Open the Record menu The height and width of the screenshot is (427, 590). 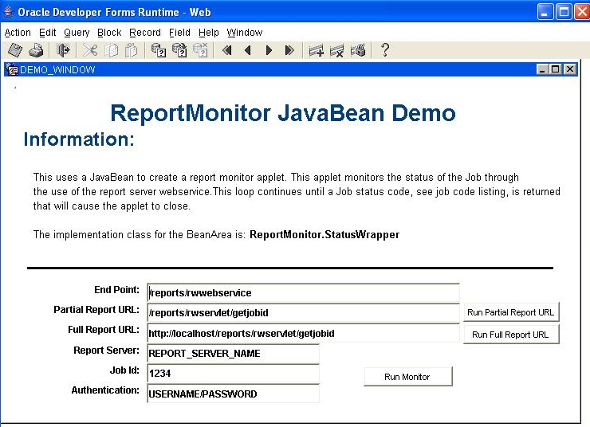[145, 33]
